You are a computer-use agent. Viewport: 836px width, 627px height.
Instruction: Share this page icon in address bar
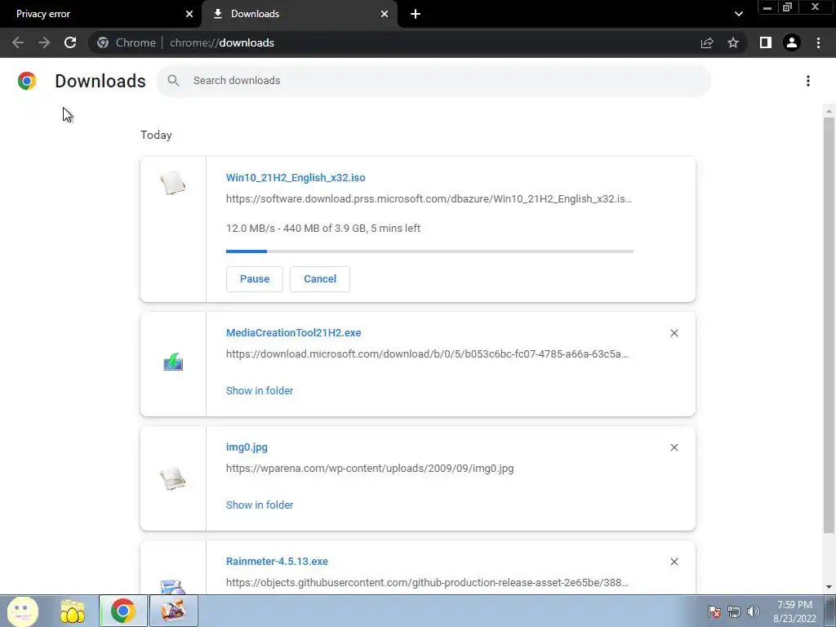707,42
